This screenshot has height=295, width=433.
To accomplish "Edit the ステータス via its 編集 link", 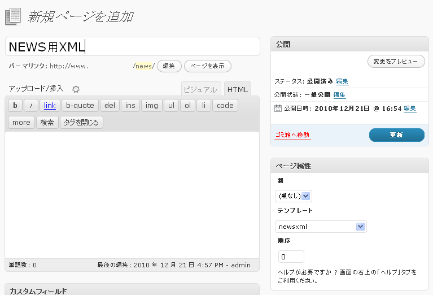I will [342, 81].
